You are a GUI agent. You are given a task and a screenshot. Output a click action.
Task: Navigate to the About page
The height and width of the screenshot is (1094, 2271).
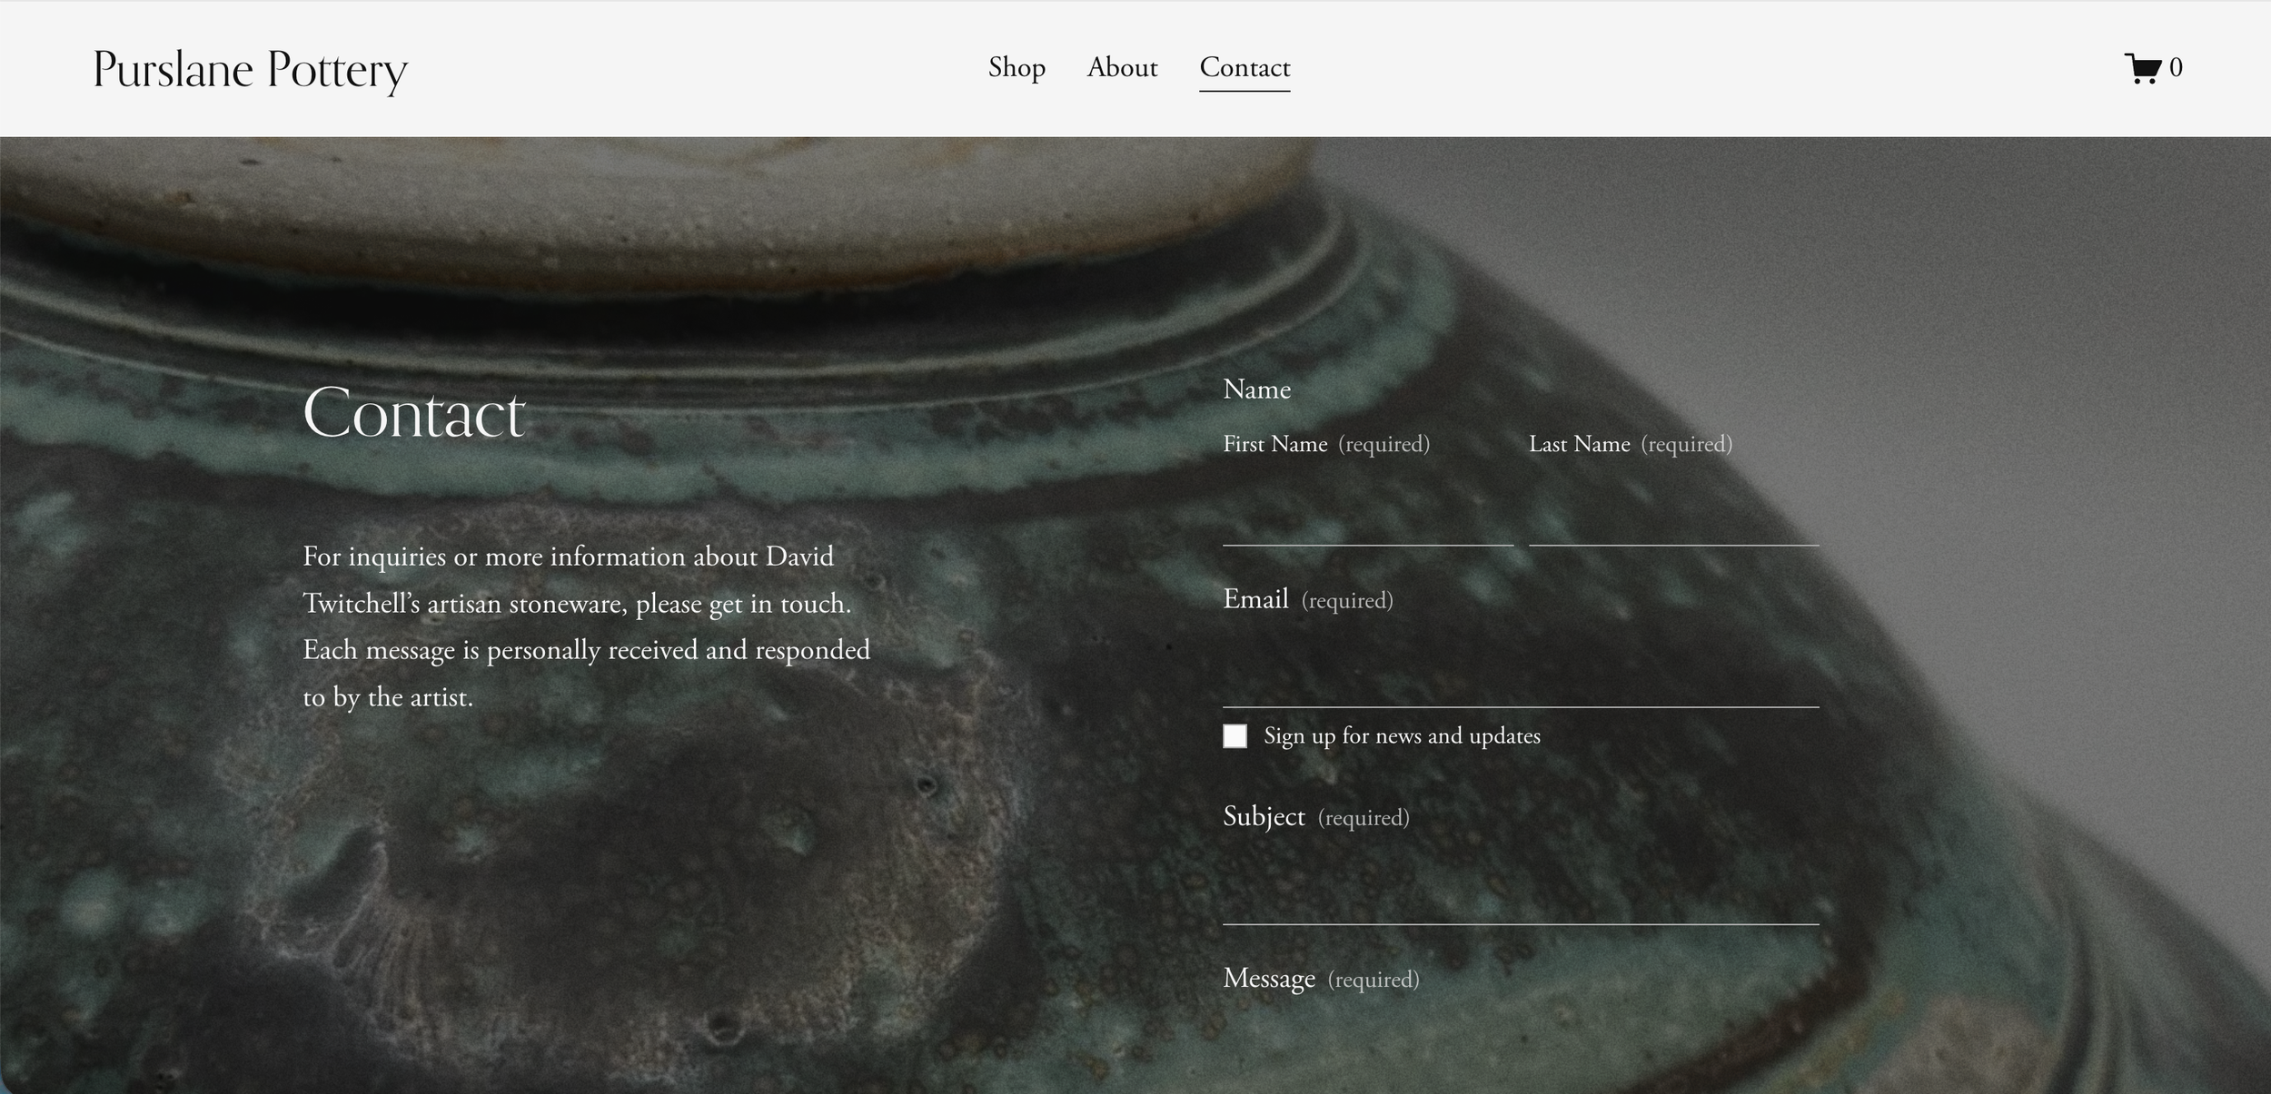tap(1122, 68)
